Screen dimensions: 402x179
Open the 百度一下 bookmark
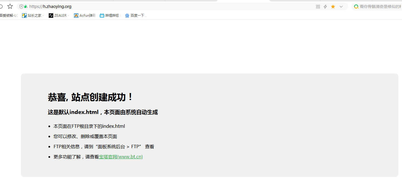pyautogui.click(x=135, y=16)
